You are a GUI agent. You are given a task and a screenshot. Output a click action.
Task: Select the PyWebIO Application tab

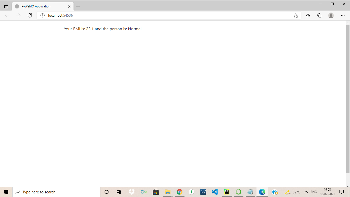coord(43,6)
